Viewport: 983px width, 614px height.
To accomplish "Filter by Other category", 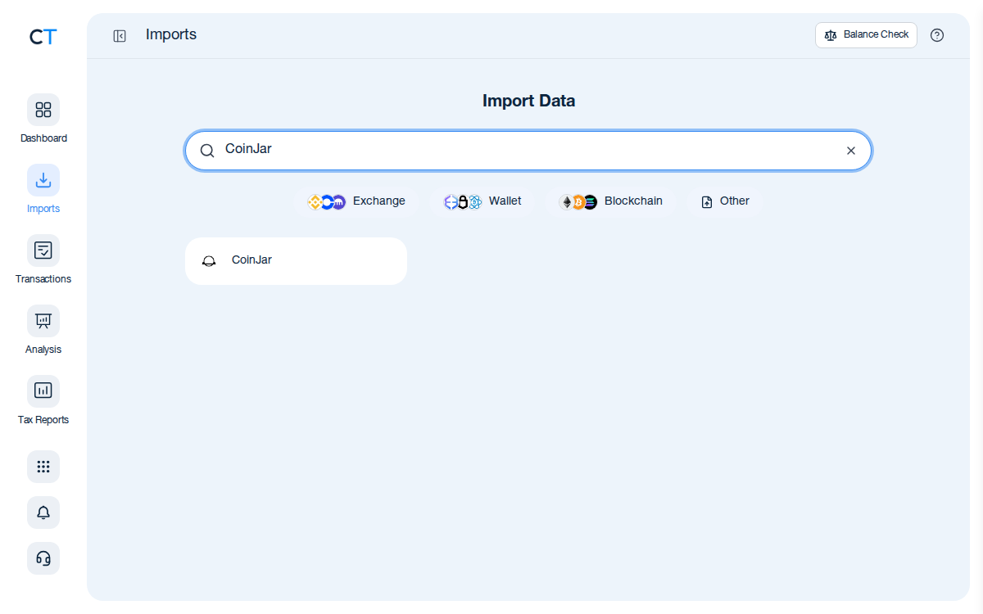I will tap(725, 201).
